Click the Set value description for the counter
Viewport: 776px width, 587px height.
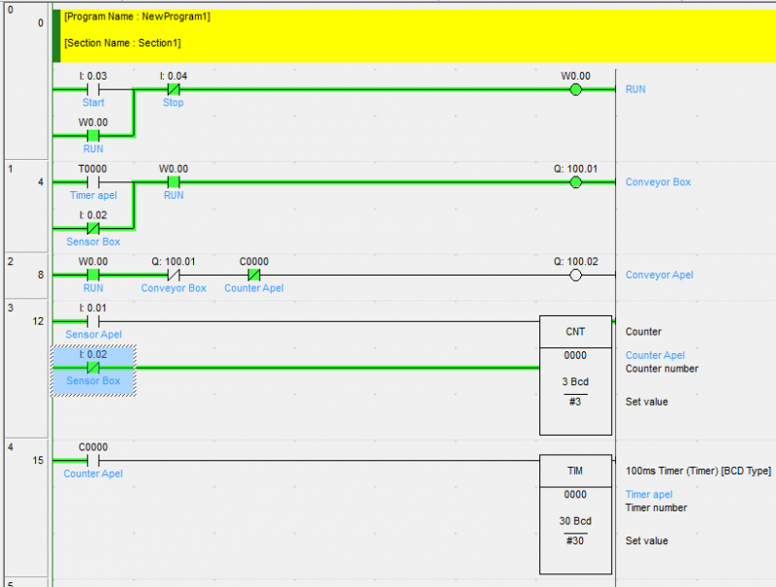[647, 402]
